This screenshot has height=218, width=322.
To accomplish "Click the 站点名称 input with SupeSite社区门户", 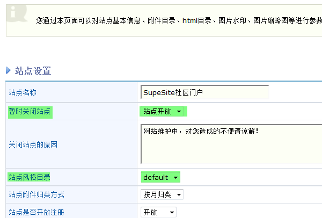I will (204, 92).
